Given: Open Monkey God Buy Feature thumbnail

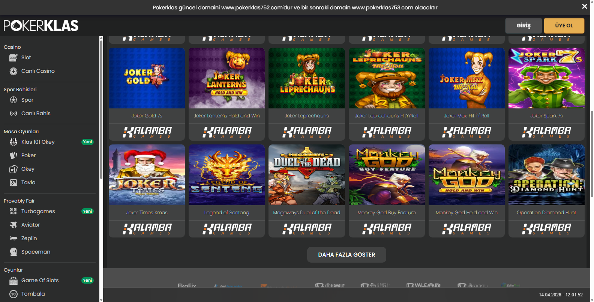Looking at the screenshot, I should coord(387,175).
